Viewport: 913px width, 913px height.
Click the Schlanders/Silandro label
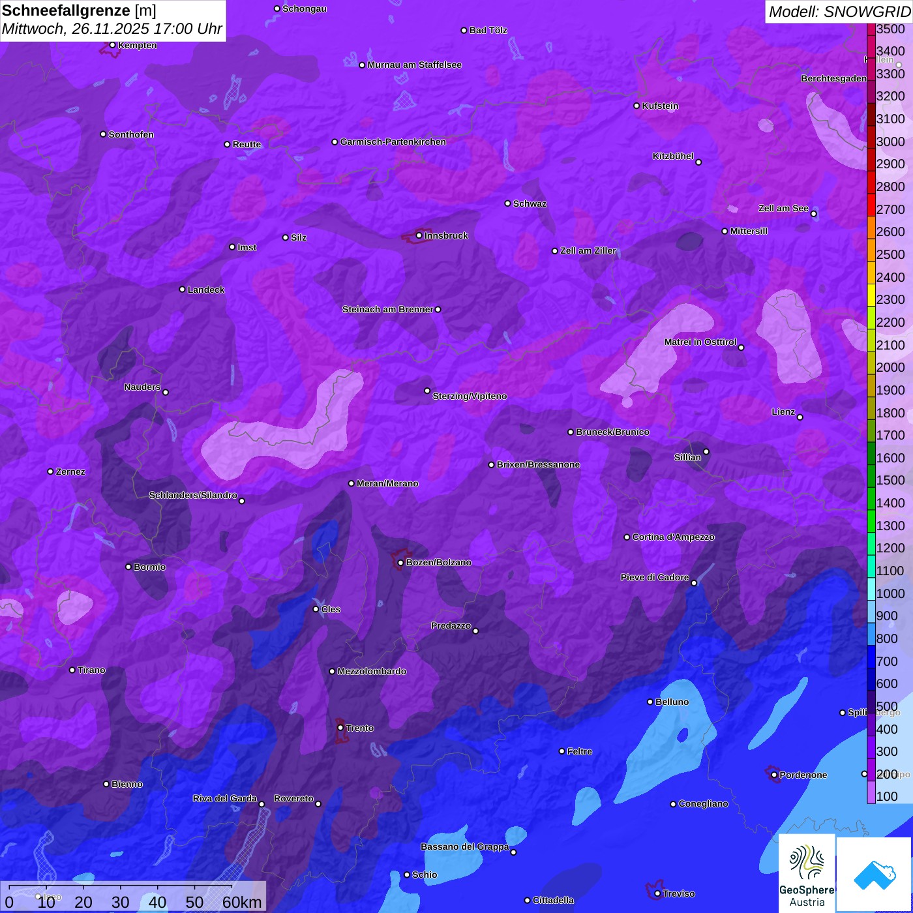(x=193, y=495)
